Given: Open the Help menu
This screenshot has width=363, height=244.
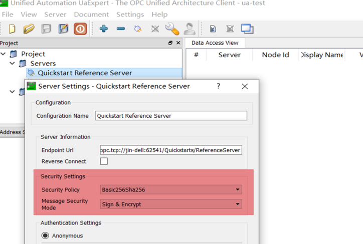Looking at the screenshot, I should [159, 15].
